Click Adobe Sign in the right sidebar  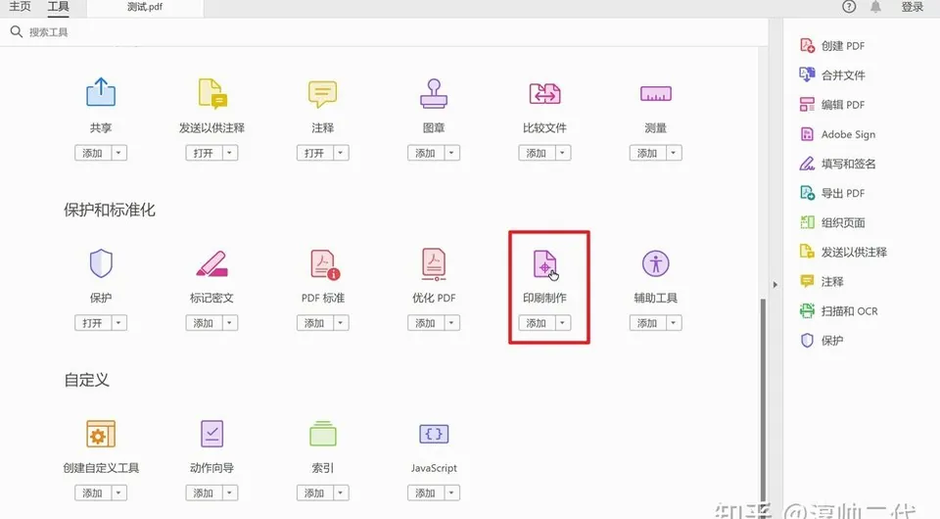pos(837,134)
